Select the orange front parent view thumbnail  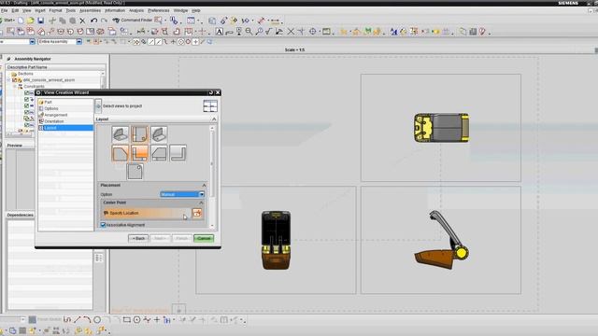(139, 153)
